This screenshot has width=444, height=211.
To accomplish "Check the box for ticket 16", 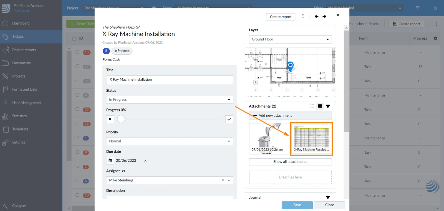I will point(77,66).
